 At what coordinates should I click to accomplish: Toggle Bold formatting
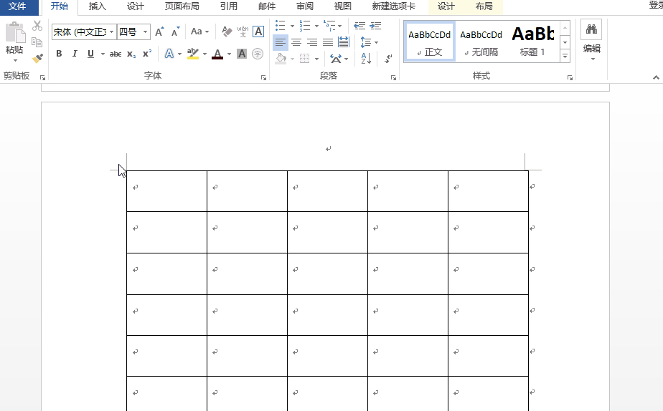59,54
